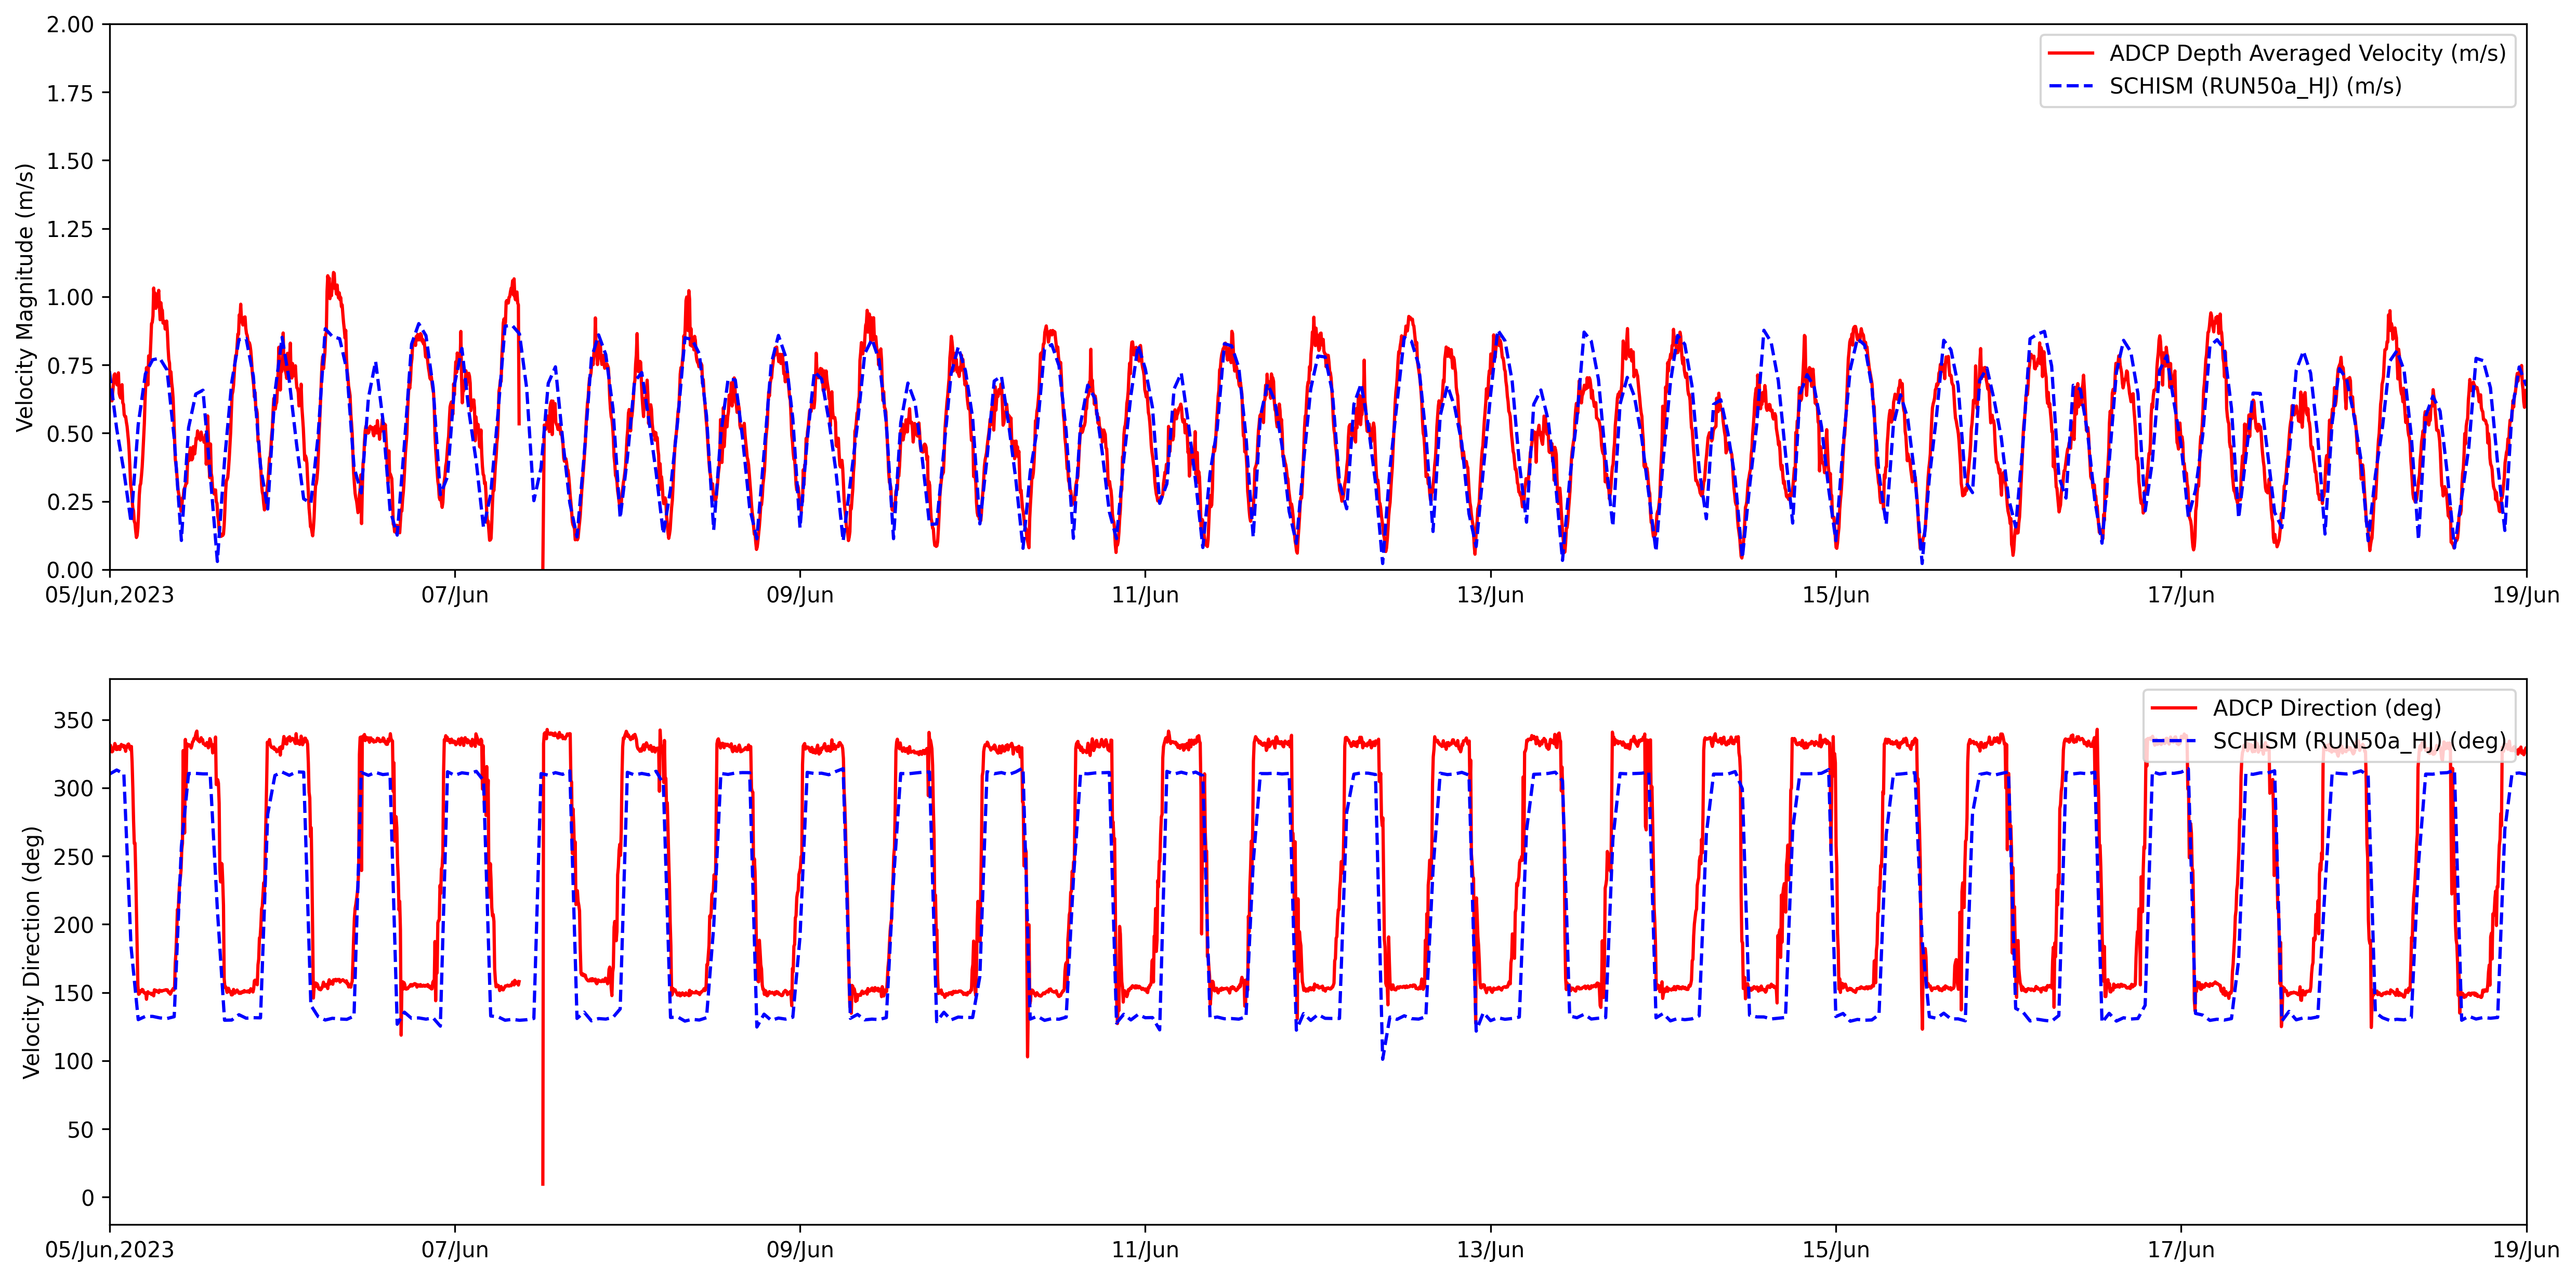Click the blue dashed SCHISM legend line in top plot

point(2071,86)
